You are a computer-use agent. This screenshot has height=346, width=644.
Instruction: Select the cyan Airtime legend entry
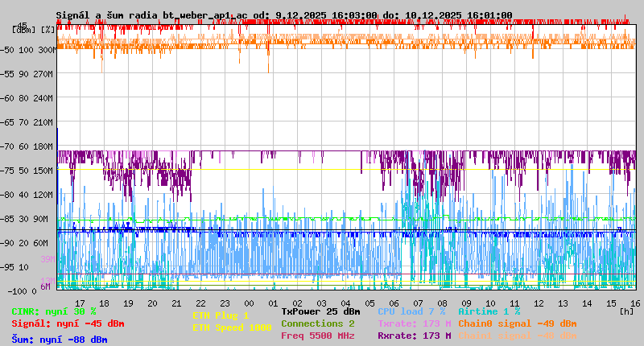coord(489,311)
